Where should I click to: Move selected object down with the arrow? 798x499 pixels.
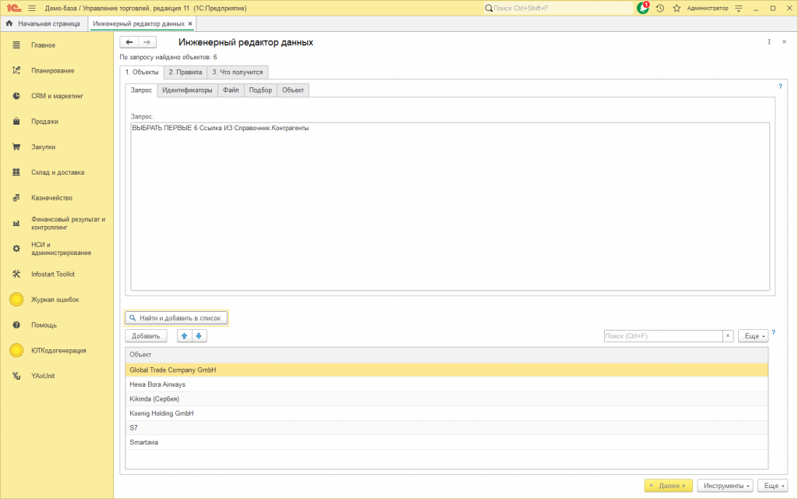click(199, 336)
